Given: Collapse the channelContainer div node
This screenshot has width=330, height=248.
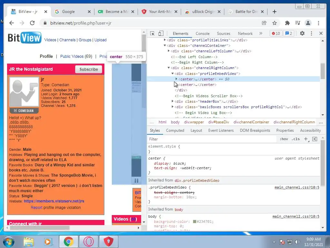Looking at the screenshot, I should (x=165, y=45).
